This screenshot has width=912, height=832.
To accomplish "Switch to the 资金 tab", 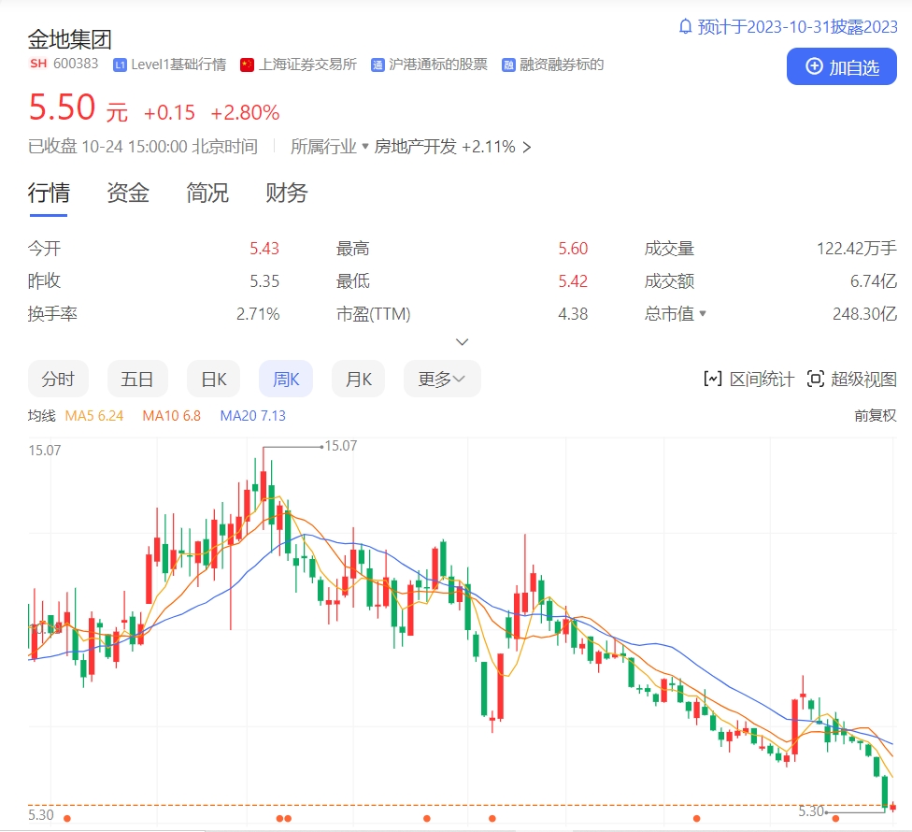I will tap(128, 193).
